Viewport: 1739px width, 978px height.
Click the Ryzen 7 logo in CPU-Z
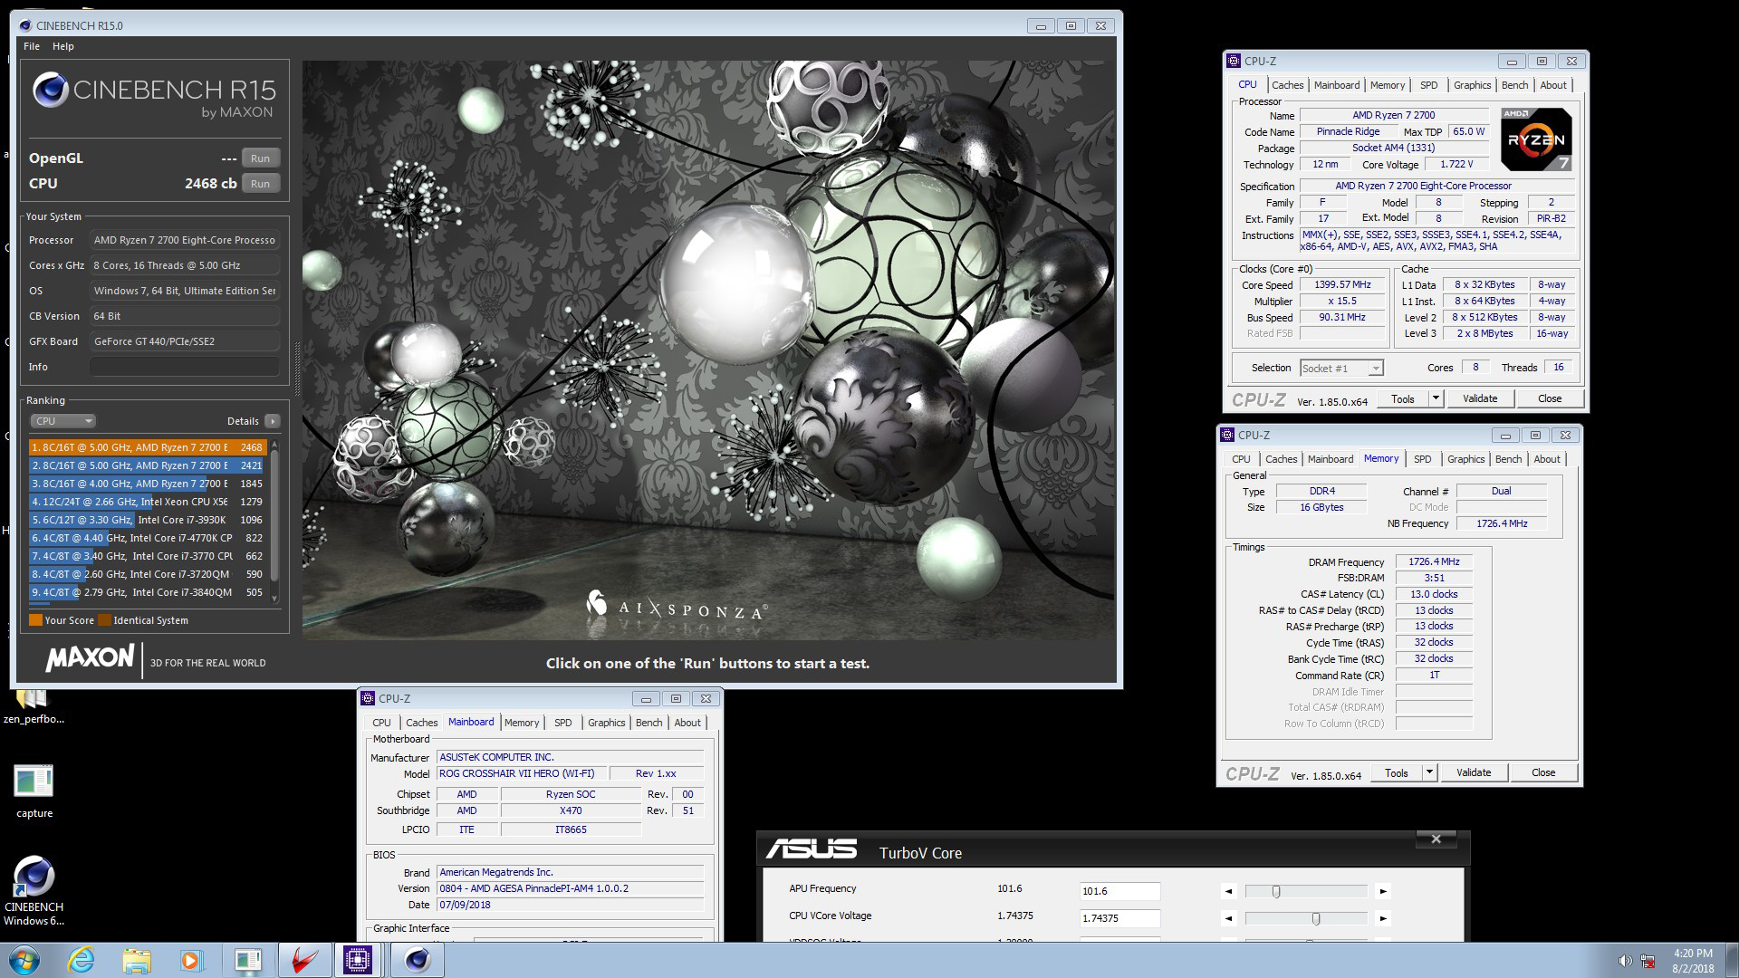click(x=1536, y=139)
